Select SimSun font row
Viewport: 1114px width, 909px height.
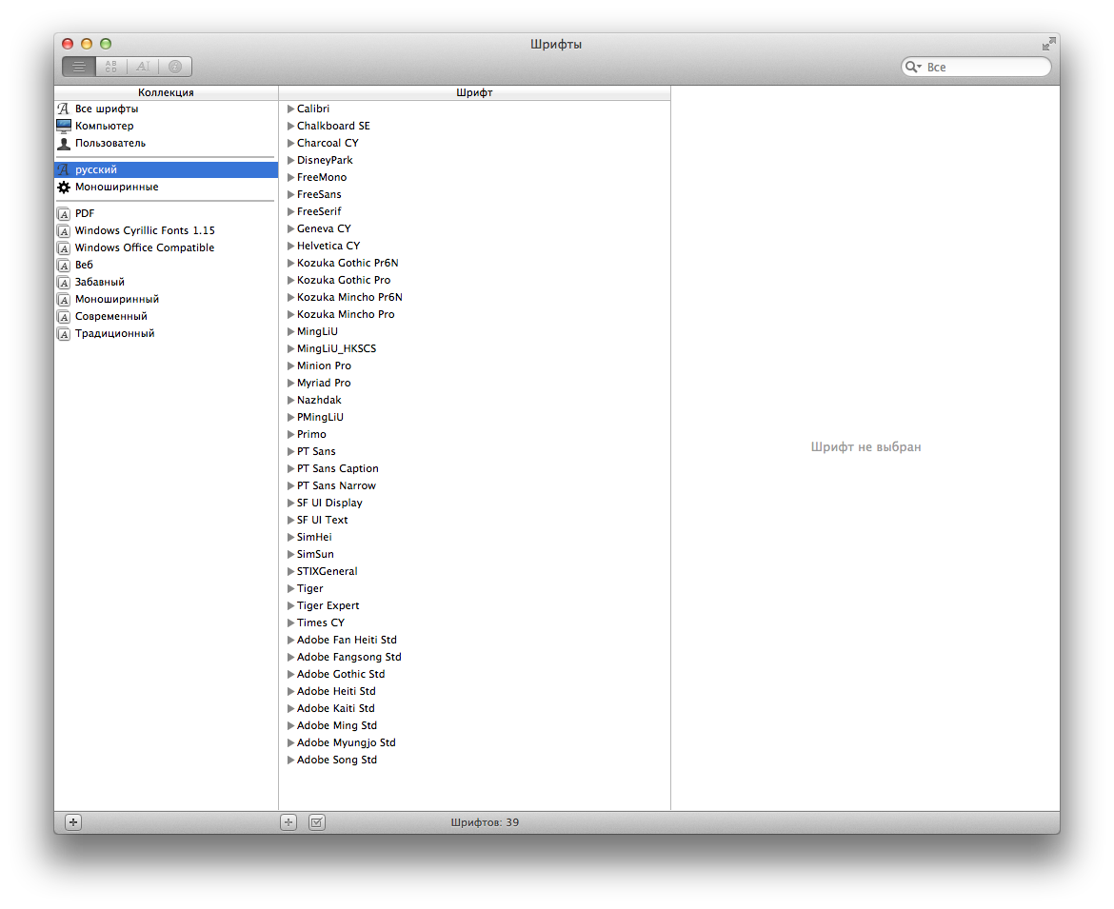point(474,554)
